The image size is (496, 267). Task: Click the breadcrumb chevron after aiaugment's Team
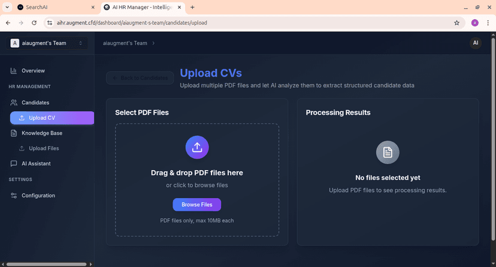pyautogui.click(x=153, y=43)
